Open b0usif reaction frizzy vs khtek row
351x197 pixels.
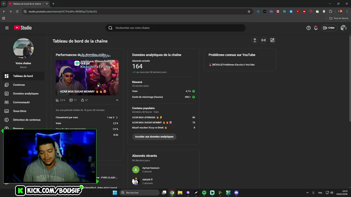tap(163, 128)
